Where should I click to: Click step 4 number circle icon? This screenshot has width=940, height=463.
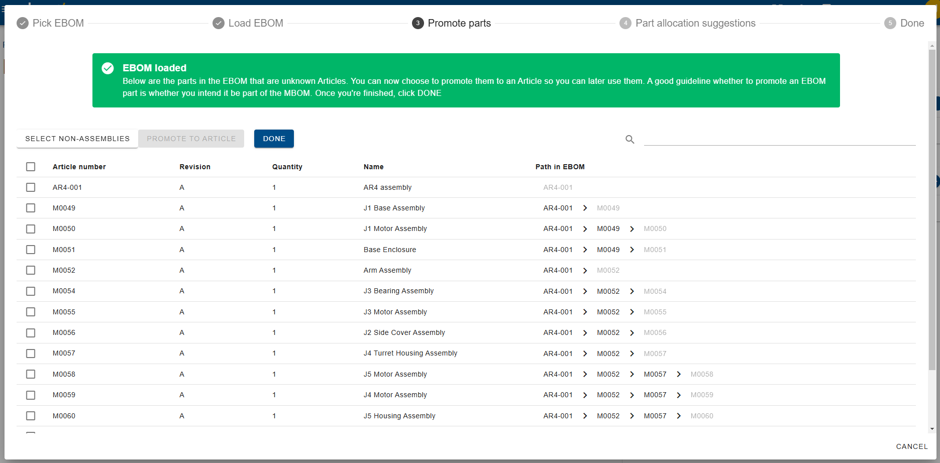tap(625, 23)
